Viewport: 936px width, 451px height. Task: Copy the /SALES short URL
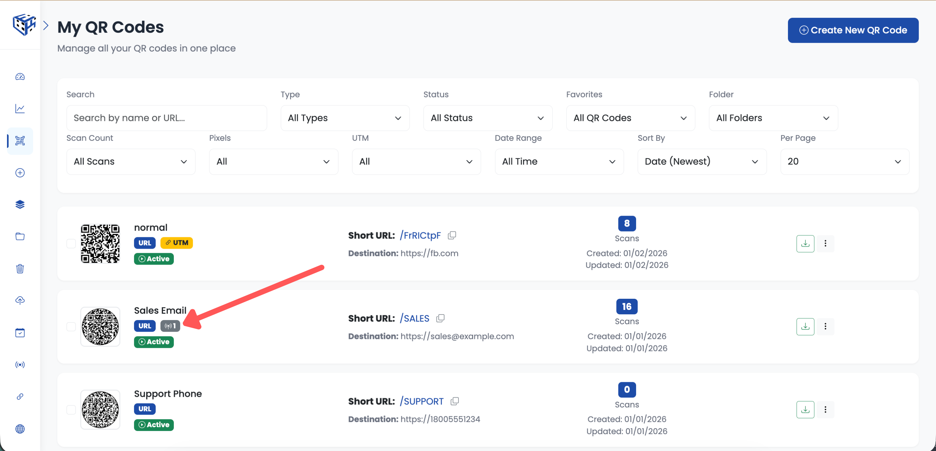point(440,318)
